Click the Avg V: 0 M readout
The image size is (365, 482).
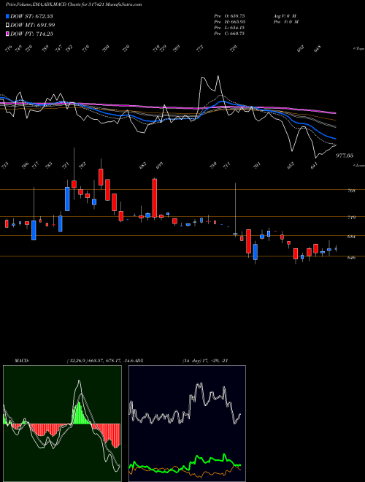click(x=285, y=15)
